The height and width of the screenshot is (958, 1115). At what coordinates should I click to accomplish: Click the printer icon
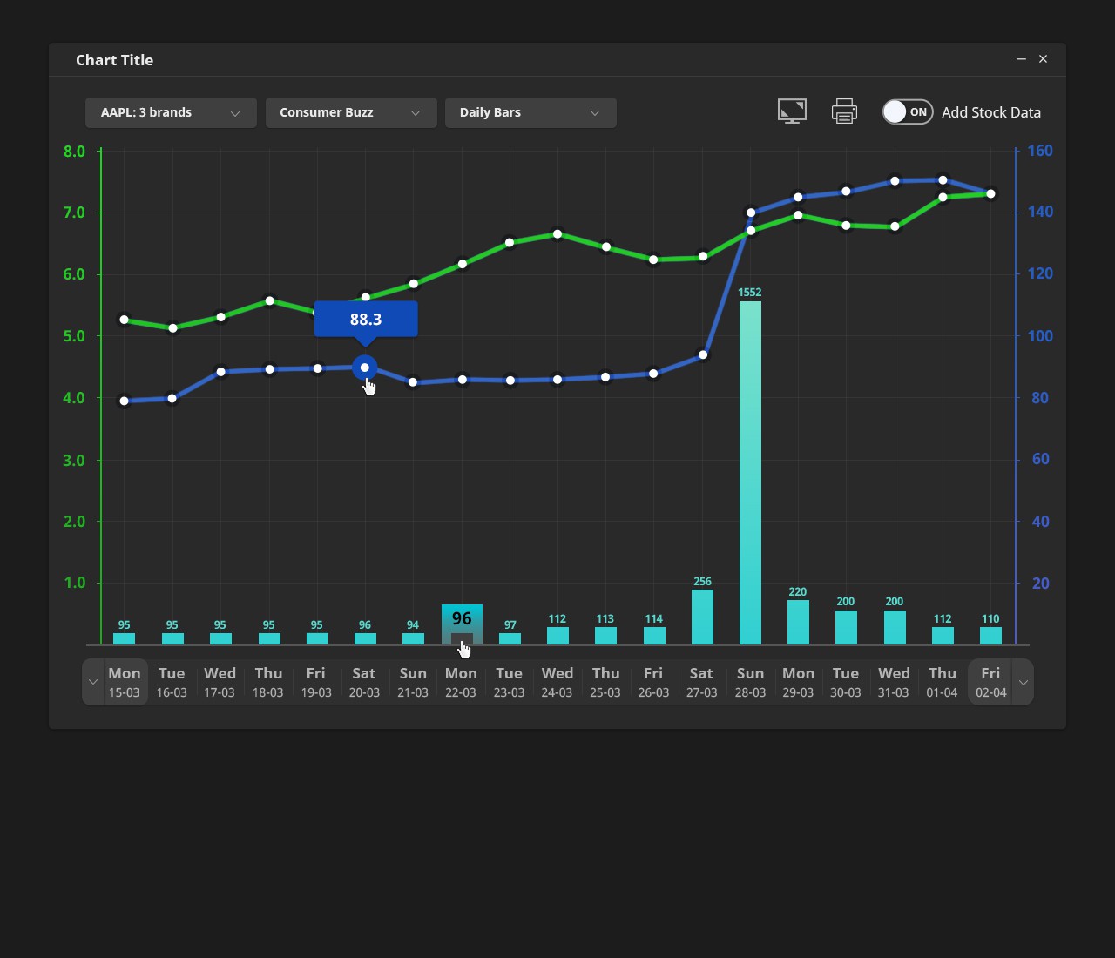tap(844, 111)
